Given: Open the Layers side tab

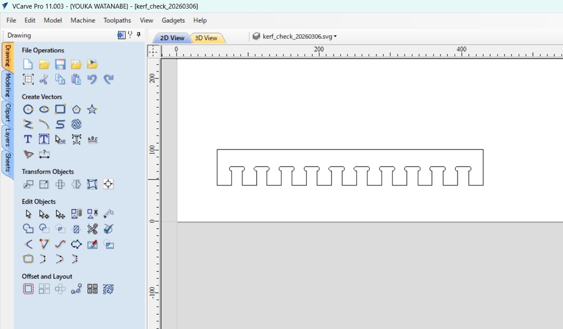Looking at the screenshot, I should [x=7, y=137].
